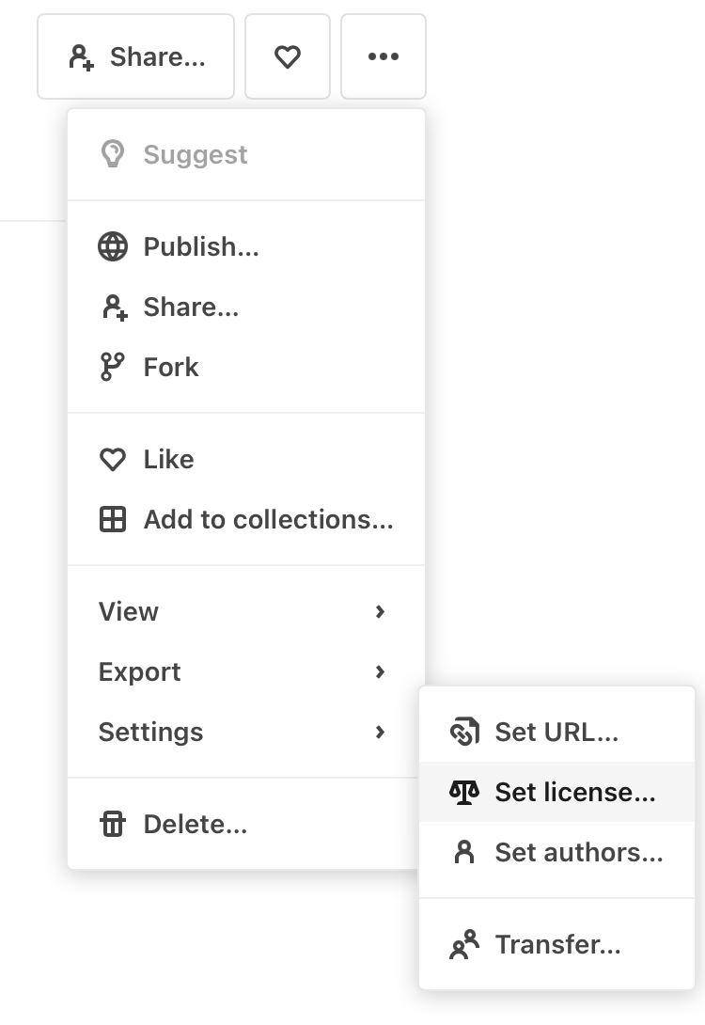Click the person-plus icon beside Share
705x1025 pixels.
(x=112, y=307)
